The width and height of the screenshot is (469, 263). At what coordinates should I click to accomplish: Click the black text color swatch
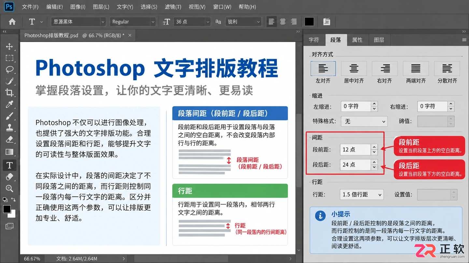(309, 22)
